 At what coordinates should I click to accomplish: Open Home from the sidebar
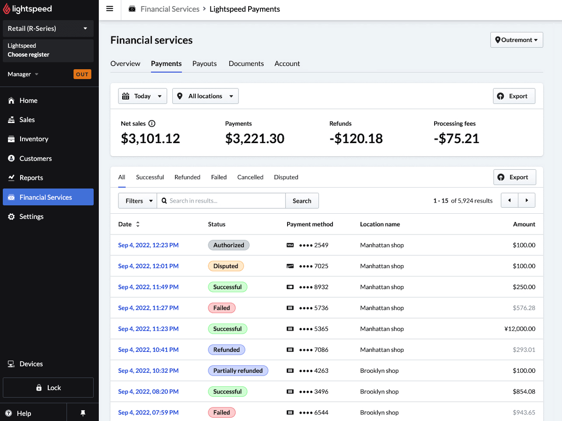(x=48, y=101)
